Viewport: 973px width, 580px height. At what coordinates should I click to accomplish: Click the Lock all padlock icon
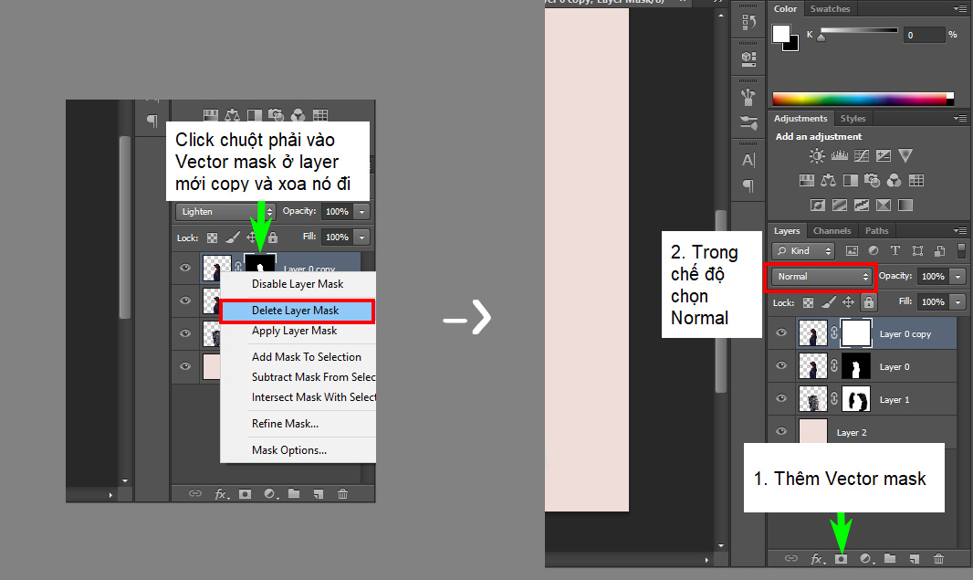tap(869, 302)
